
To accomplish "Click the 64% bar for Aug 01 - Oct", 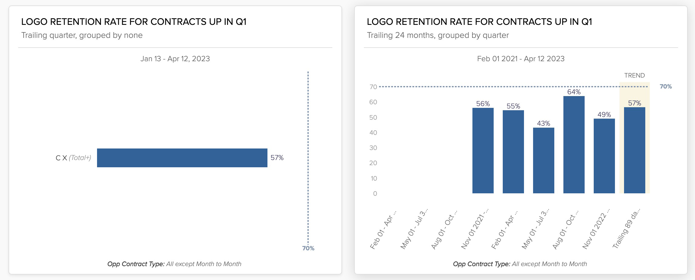I will click(x=574, y=145).
